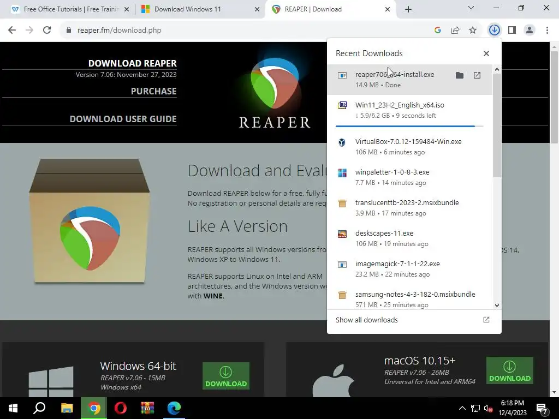Click the page vertical scrollbar thumb
This screenshot has height=419, width=559.
(554, 97)
